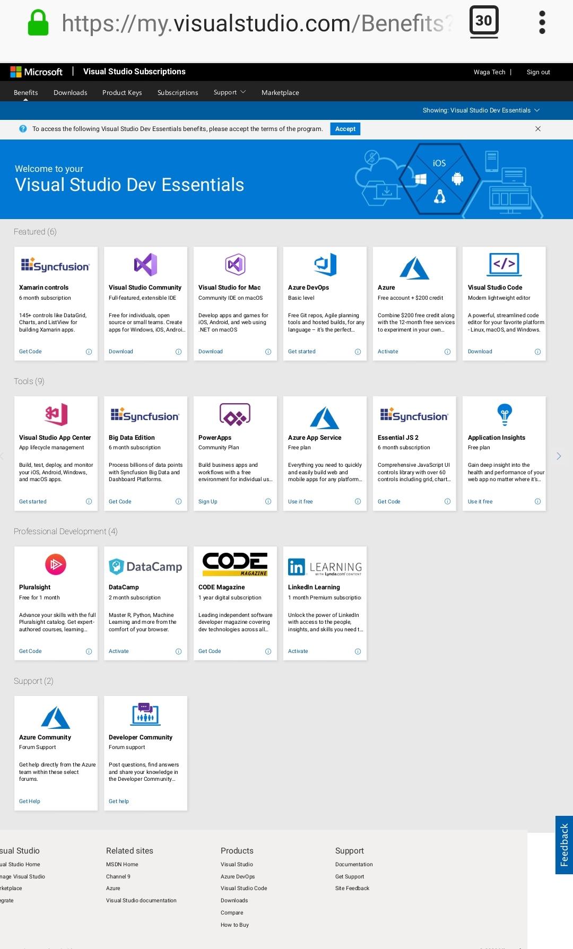Click the Syncfusion logo on Xamarin controls card

pyautogui.click(x=56, y=265)
